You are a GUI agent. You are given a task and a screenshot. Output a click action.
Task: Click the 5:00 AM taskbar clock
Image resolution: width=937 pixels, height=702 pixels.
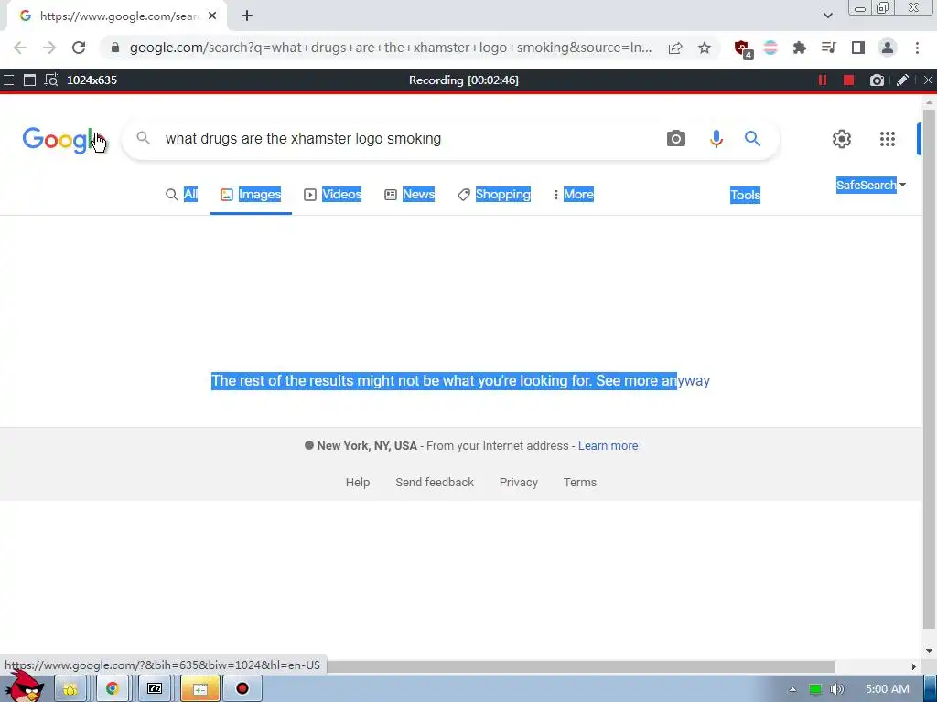(x=887, y=689)
